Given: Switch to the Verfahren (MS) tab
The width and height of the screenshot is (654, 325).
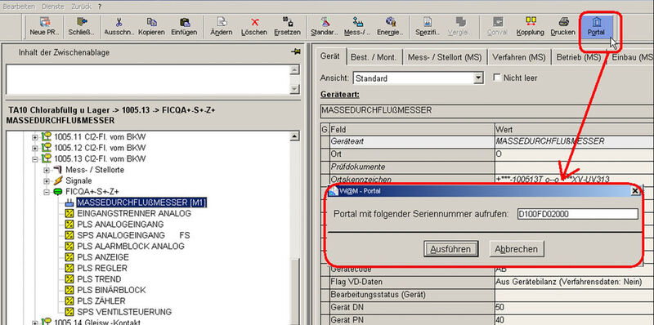Looking at the screenshot, I should pyautogui.click(x=519, y=57).
